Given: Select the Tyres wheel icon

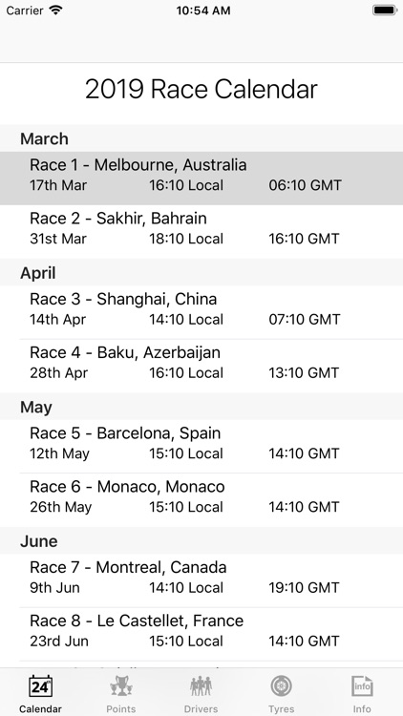Looking at the screenshot, I should coord(282,686).
